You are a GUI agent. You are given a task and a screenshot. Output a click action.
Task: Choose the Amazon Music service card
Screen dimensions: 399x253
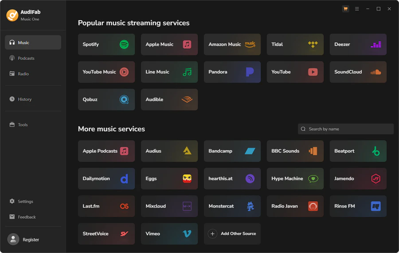coord(232,44)
